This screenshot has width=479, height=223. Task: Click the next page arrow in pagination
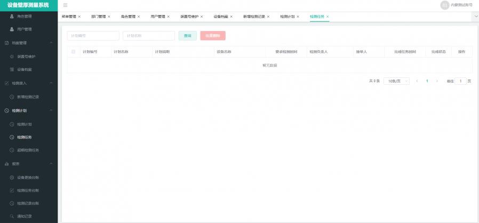pyautogui.click(x=437, y=81)
